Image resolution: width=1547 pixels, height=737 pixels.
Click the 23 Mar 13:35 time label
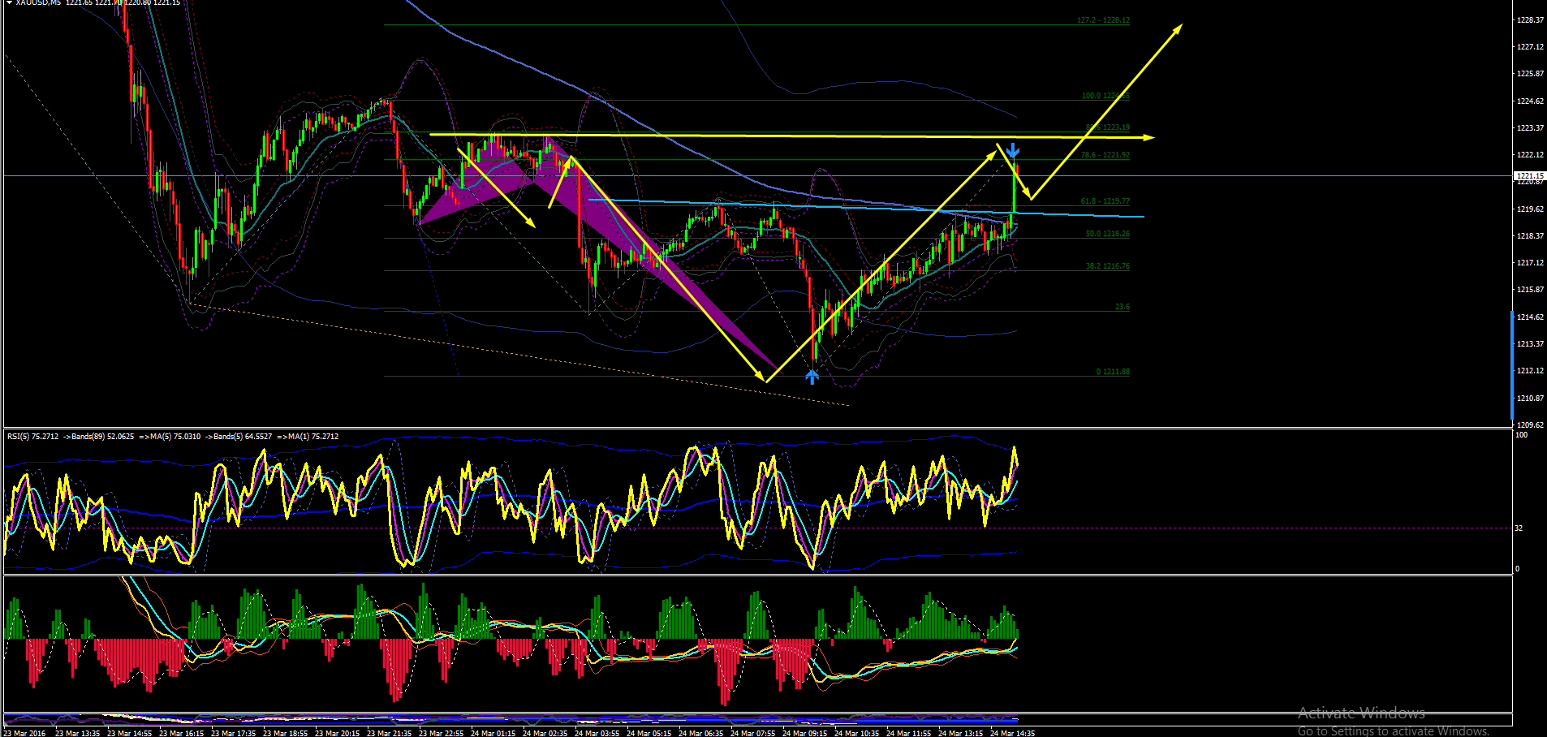point(77,733)
